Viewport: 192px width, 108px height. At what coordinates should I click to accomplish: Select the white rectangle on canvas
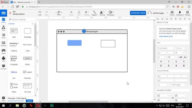108,43
